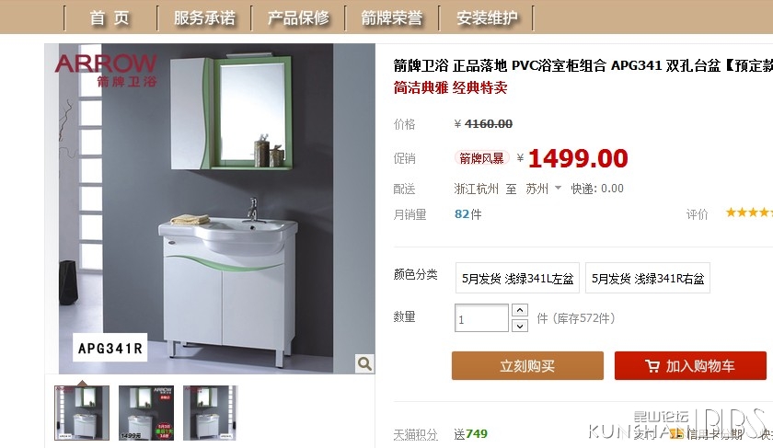
Task: Open the 服务承诺 navigation tab
Action: [x=204, y=17]
